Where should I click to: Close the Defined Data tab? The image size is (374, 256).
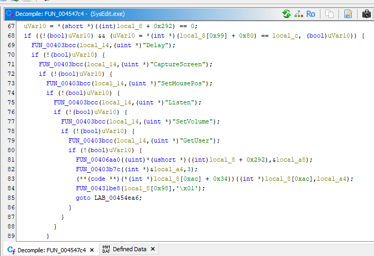[x=153, y=249]
